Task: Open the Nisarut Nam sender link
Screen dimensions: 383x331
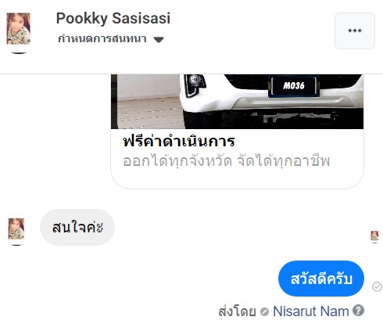Action: pos(311,311)
